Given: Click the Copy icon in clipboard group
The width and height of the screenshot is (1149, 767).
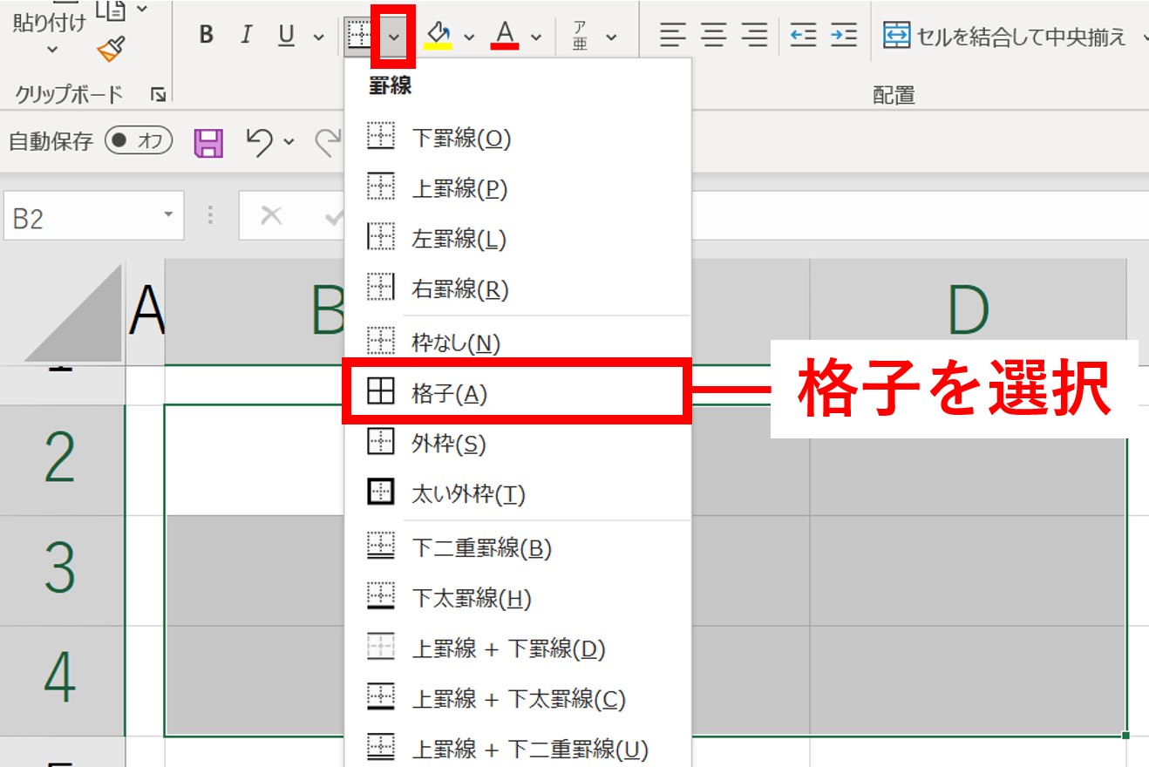Looking at the screenshot, I should point(111,9).
